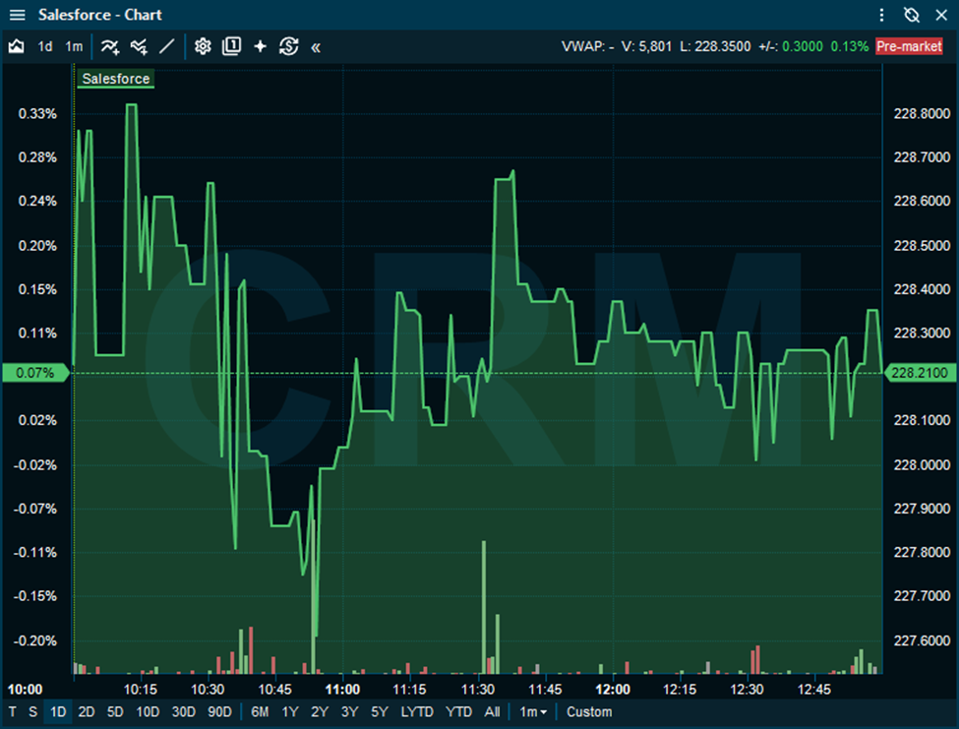The width and height of the screenshot is (959, 729).
Task: Open the three-dot options menu
Action: 882,15
